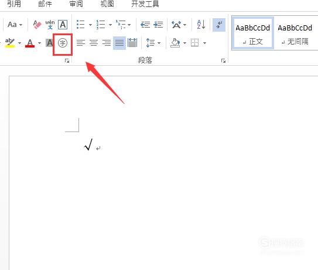Sort text with the A-Z icon
318x270 pixels.
(201, 25)
